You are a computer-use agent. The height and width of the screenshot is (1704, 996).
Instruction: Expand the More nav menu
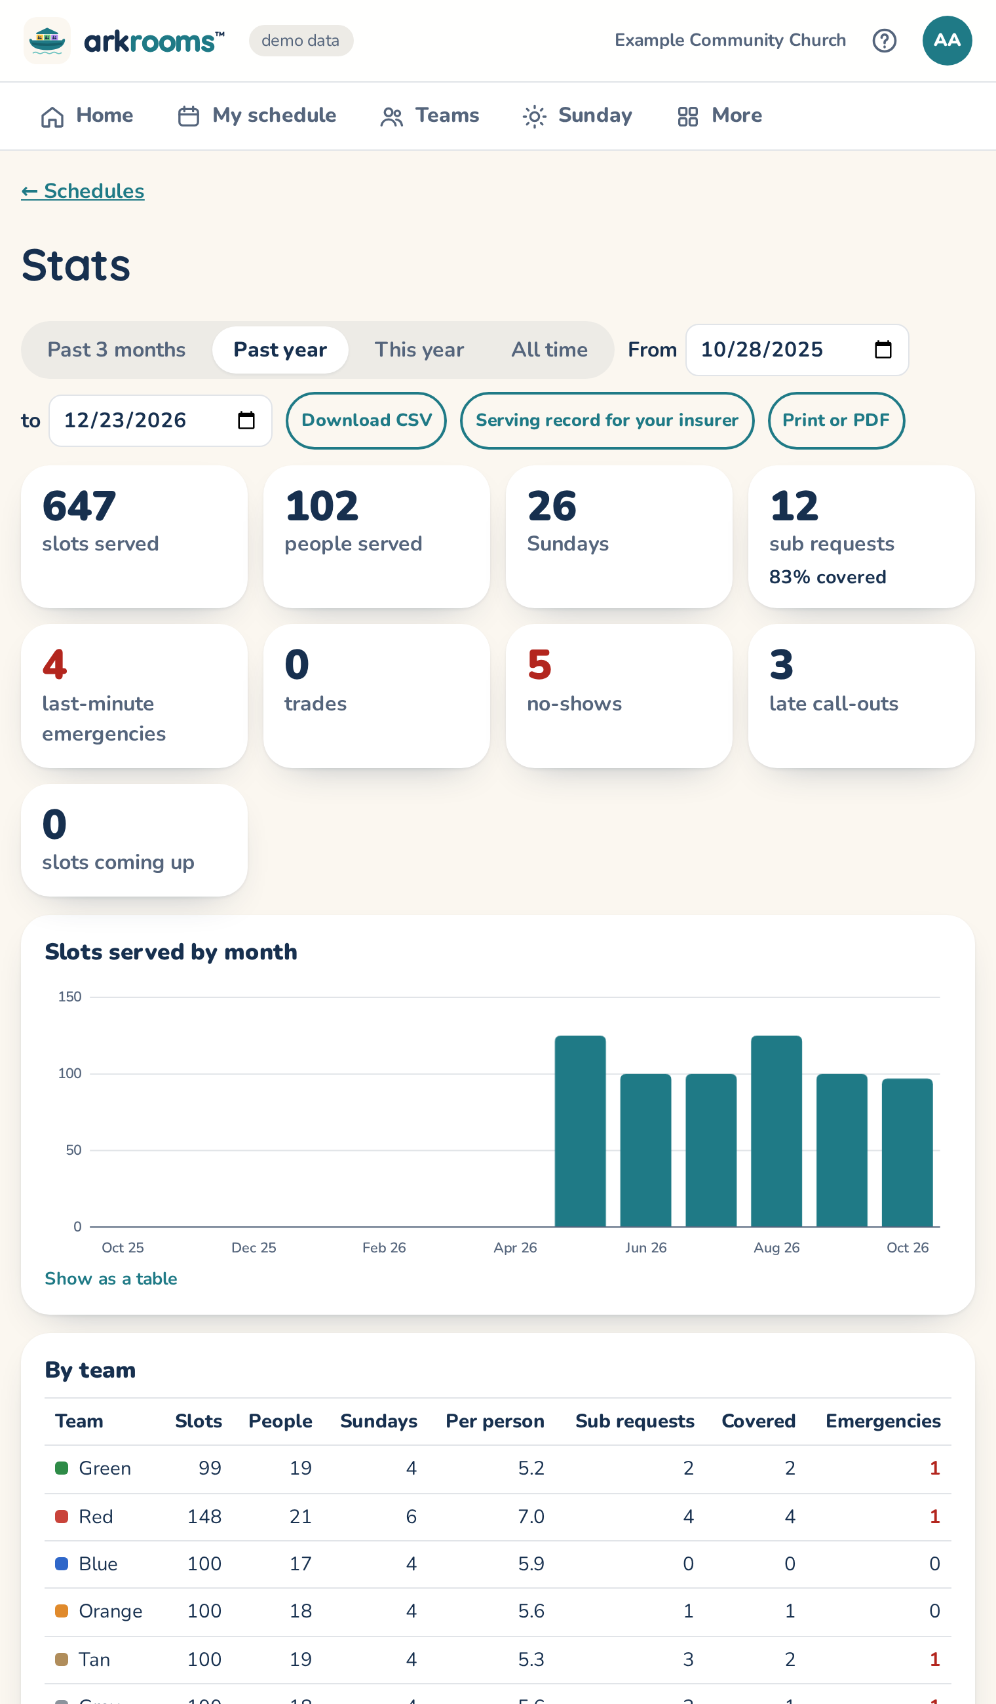719,116
